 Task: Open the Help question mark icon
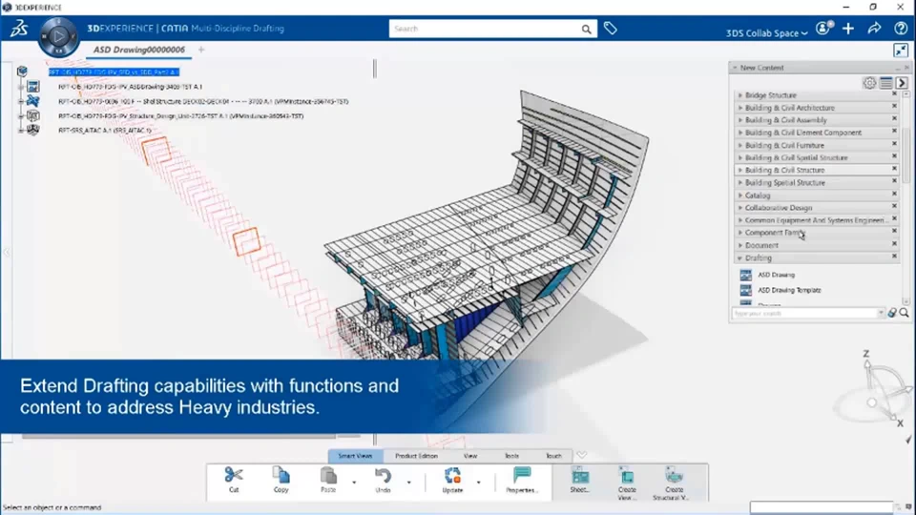click(x=901, y=28)
